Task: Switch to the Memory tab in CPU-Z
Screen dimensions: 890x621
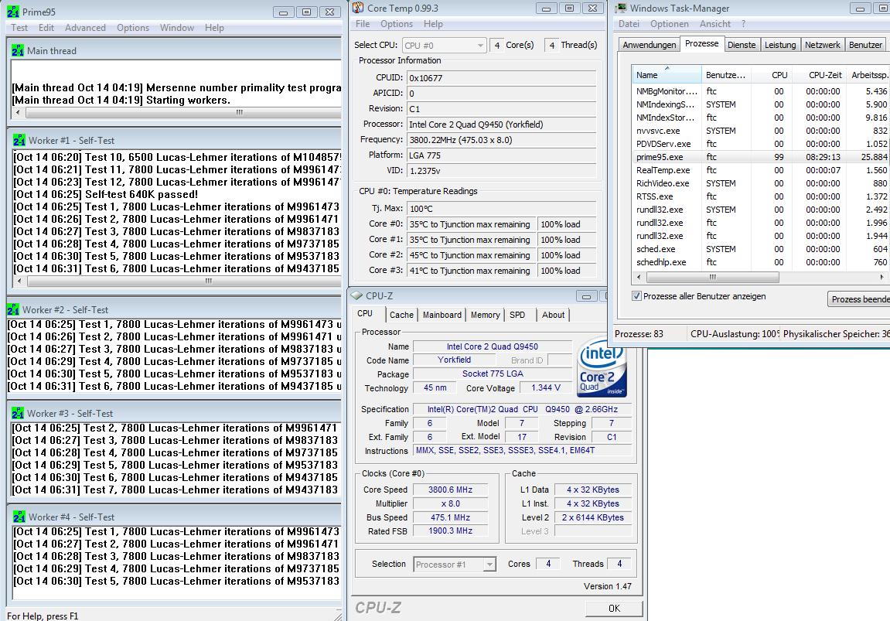Action: point(486,315)
